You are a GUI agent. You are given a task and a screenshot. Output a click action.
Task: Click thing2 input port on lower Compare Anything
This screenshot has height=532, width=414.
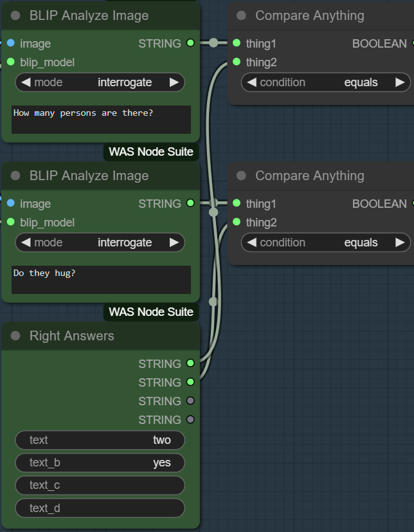click(237, 223)
